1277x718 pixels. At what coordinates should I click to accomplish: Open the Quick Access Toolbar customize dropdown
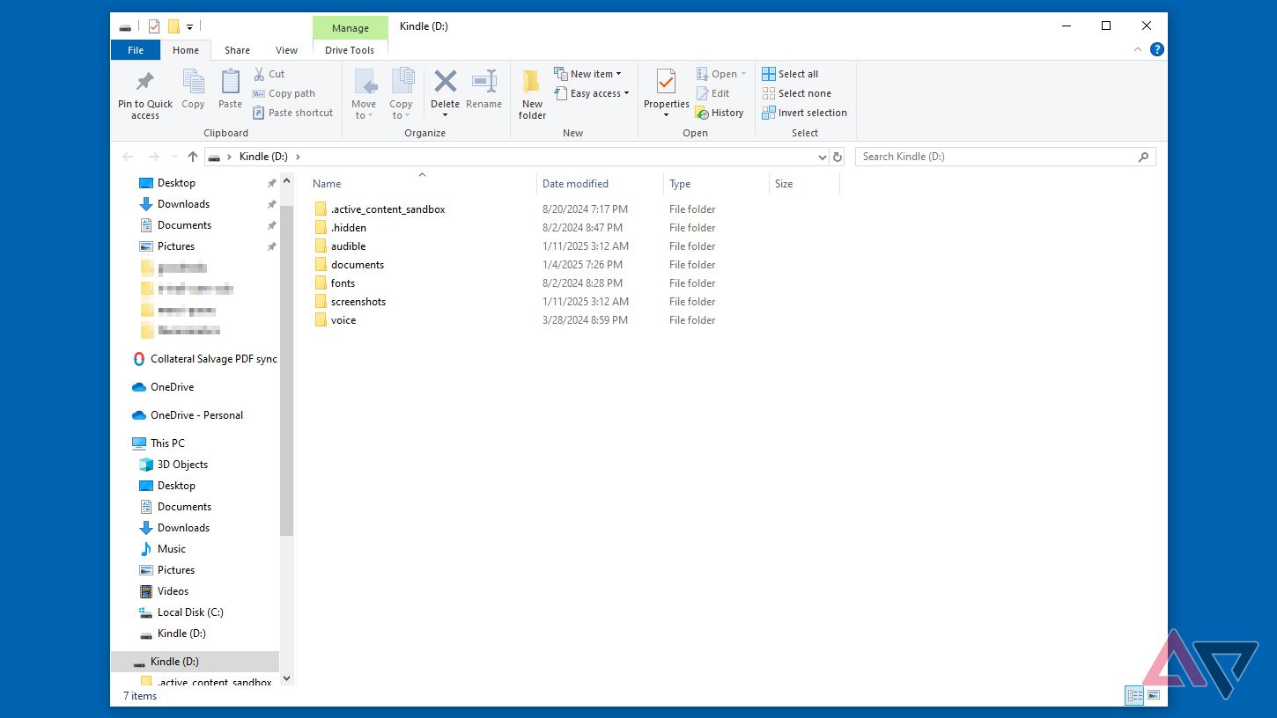190,27
